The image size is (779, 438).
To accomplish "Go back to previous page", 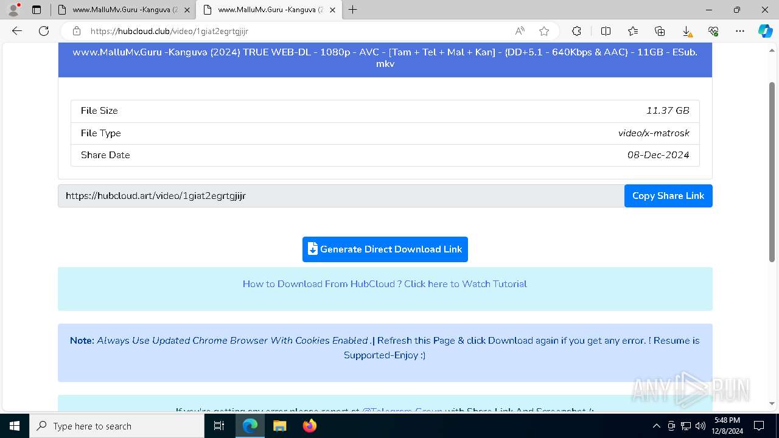I will (x=17, y=31).
